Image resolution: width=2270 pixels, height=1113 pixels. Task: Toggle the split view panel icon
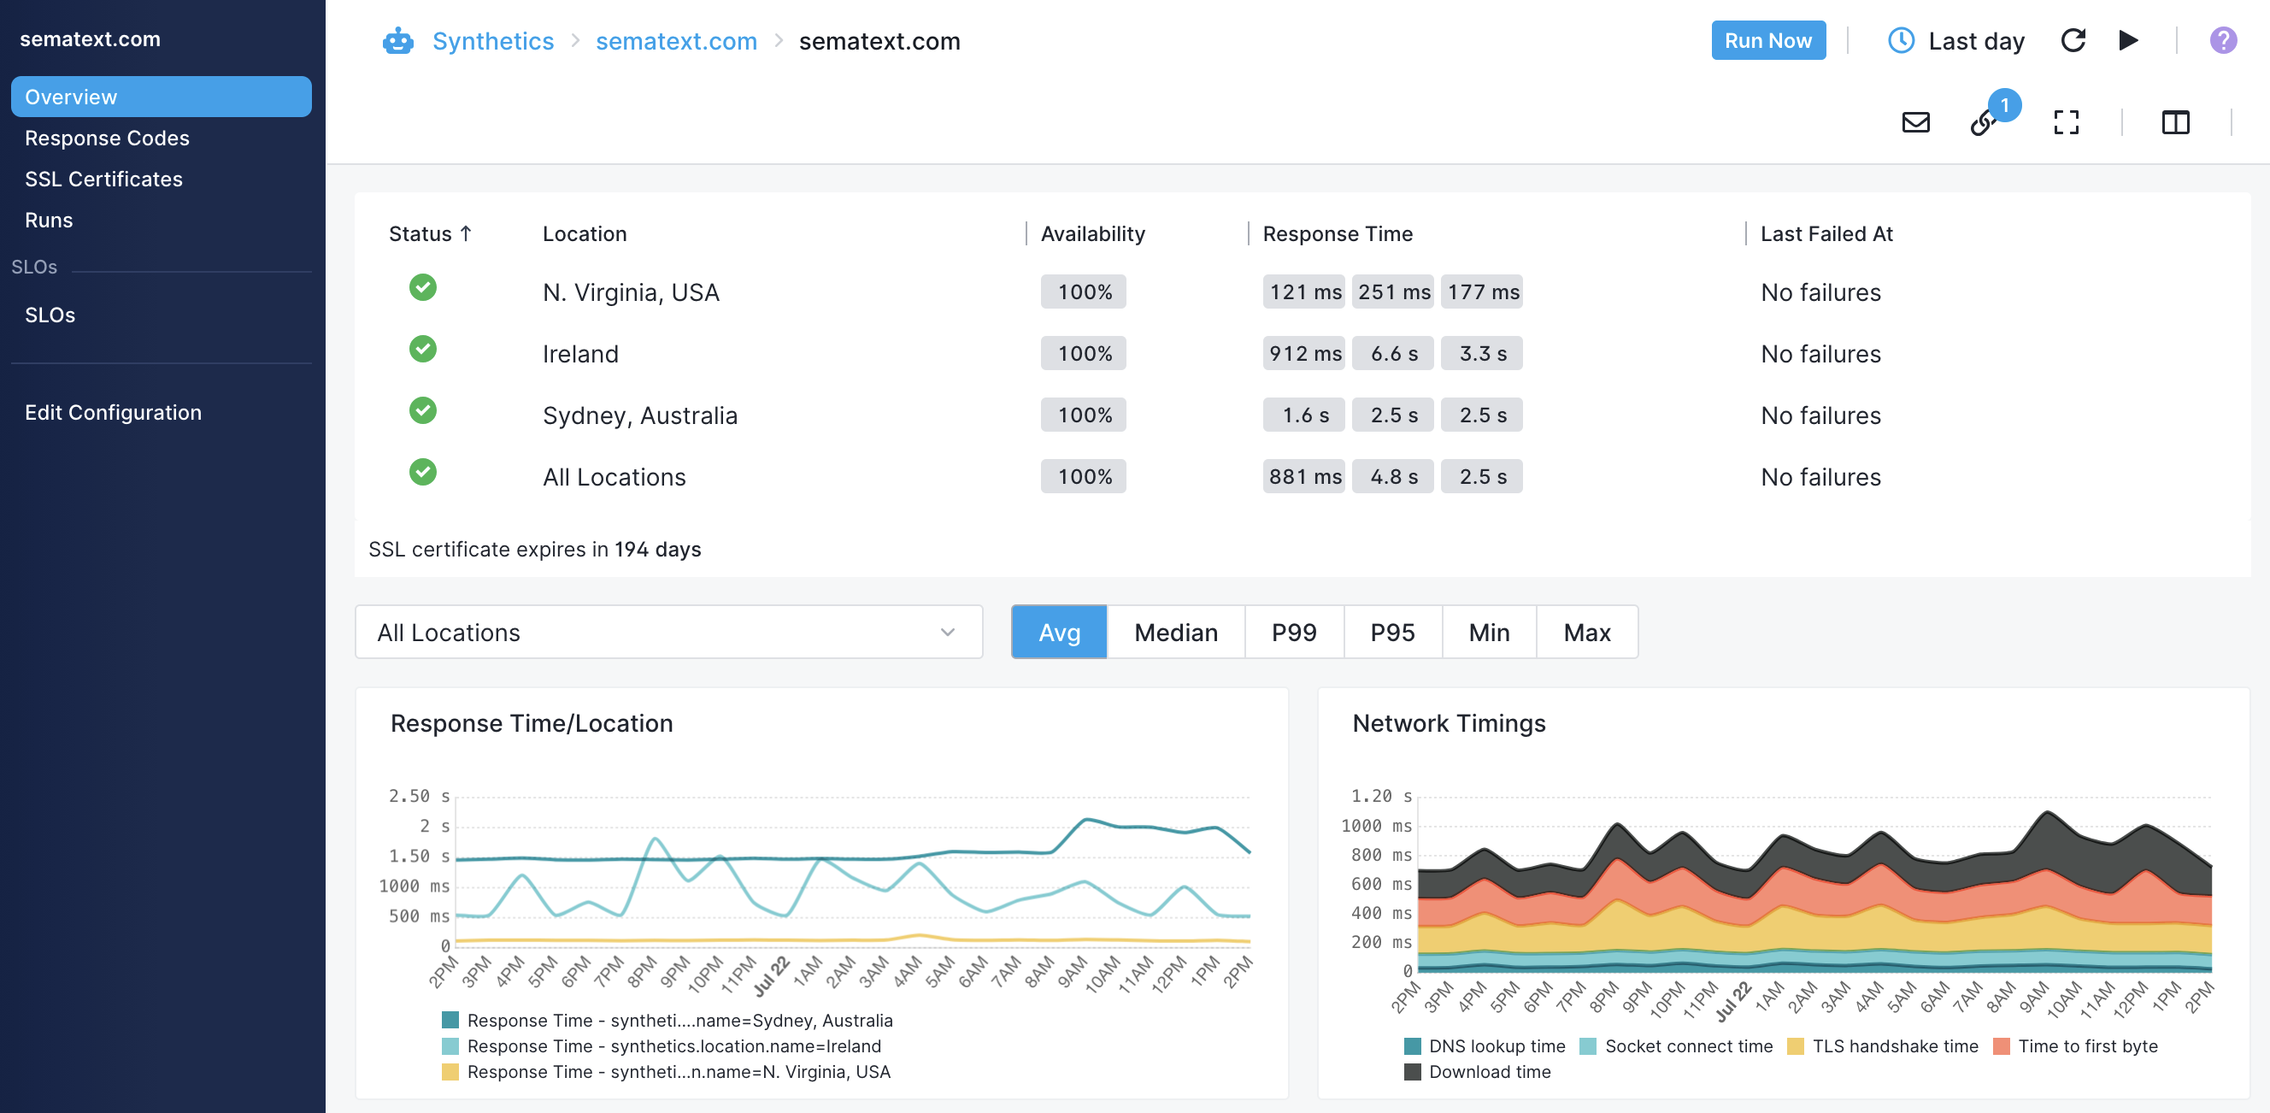[2175, 122]
